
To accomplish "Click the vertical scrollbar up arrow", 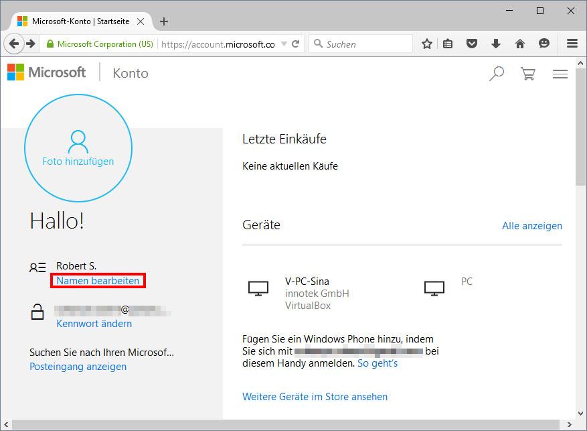I will pos(580,63).
